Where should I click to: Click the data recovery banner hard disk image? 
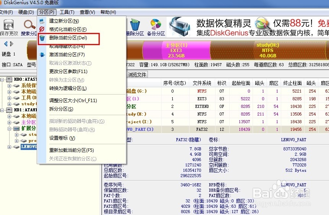click(x=180, y=26)
